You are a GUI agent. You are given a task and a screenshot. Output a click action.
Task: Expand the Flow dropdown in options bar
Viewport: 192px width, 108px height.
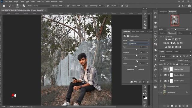(82, 6)
